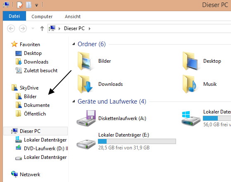231x182 pixels.
Task: Click the Up one level arrow
Action: (x=42, y=28)
